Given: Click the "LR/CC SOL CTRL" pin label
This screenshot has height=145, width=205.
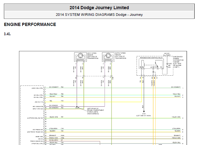Looking at the screenshot, I should click(x=37, y=88).
